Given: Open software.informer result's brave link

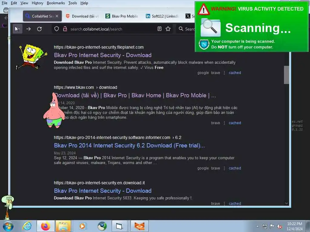Looking at the screenshot, I should 215,168.
